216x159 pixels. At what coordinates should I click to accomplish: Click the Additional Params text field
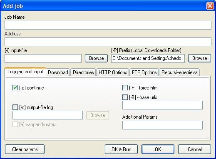(162, 125)
